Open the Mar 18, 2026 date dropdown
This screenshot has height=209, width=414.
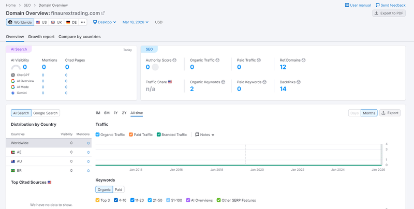click(x=136, y=22)
